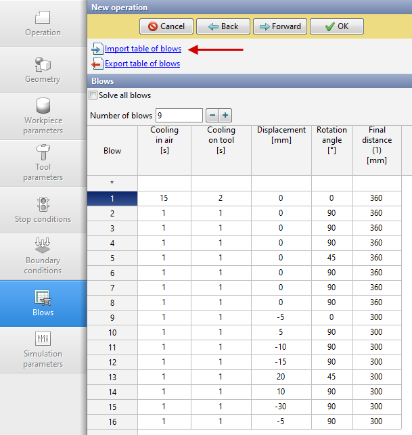Open Simulation parameters sliders icon
This screenshot has width=412, height=435.
coord(43,340)
